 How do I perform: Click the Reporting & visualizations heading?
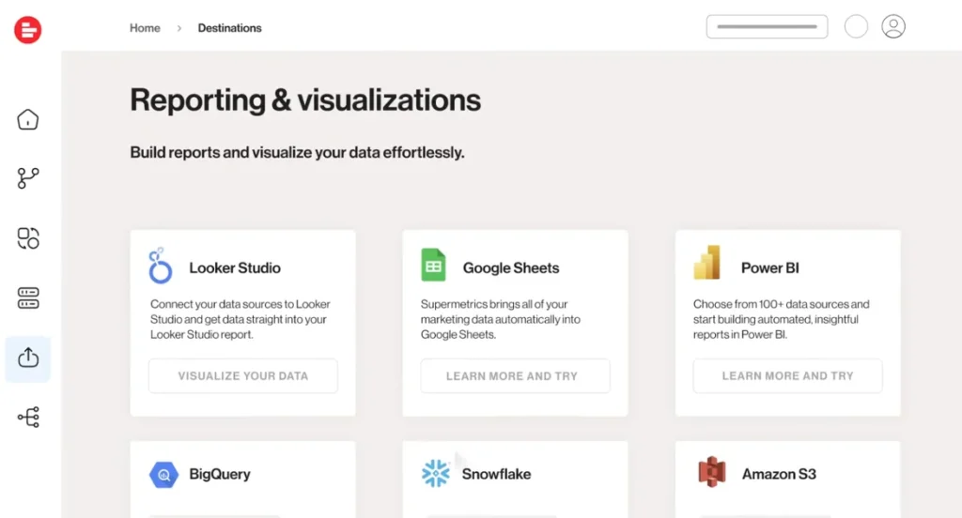(305, 99)
